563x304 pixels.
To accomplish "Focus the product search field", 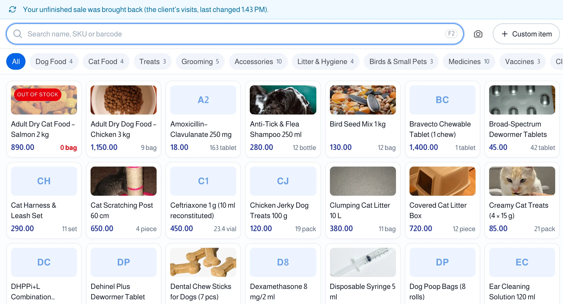I will [x=235, y=34].
